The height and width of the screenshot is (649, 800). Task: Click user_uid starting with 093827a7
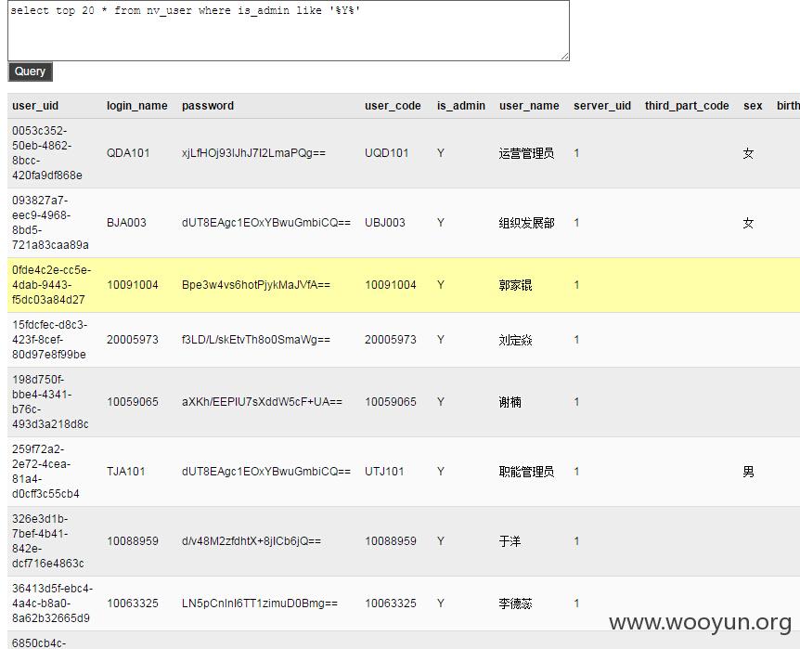[50, 223]
